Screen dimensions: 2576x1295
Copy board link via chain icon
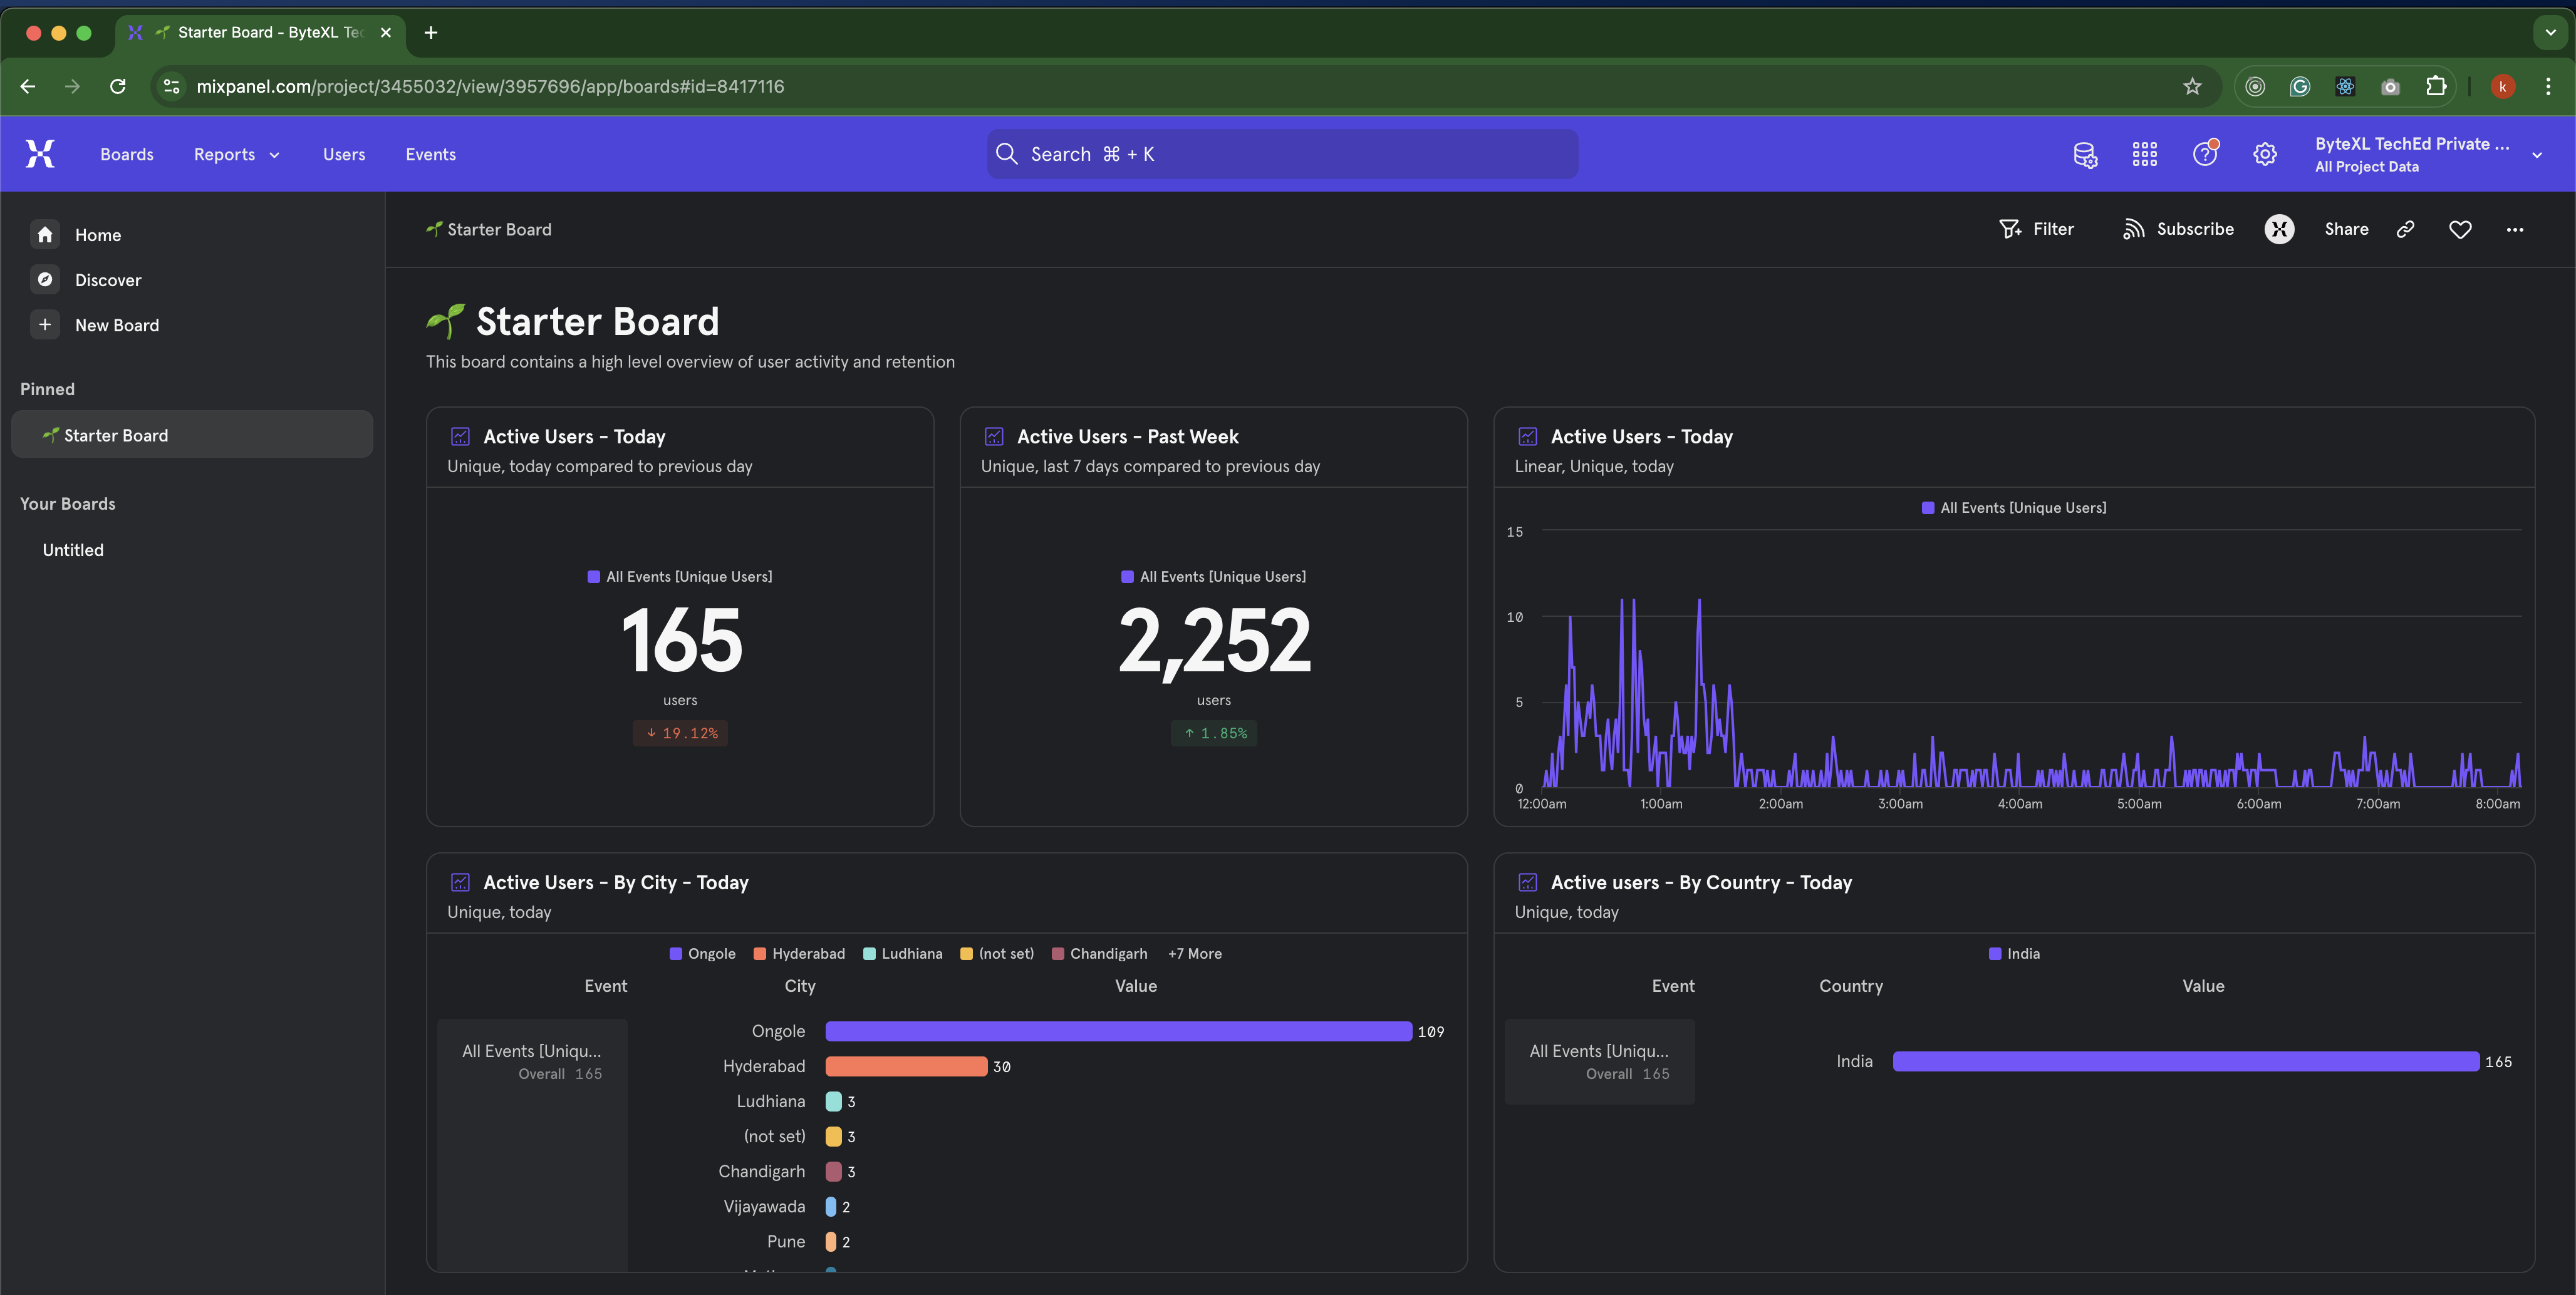point(2406,230)
